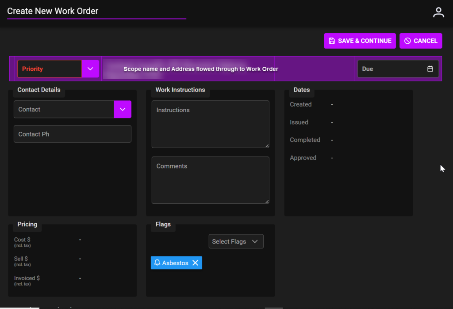Click the SAVE & CONTINUE button

[x=360, y=41]
